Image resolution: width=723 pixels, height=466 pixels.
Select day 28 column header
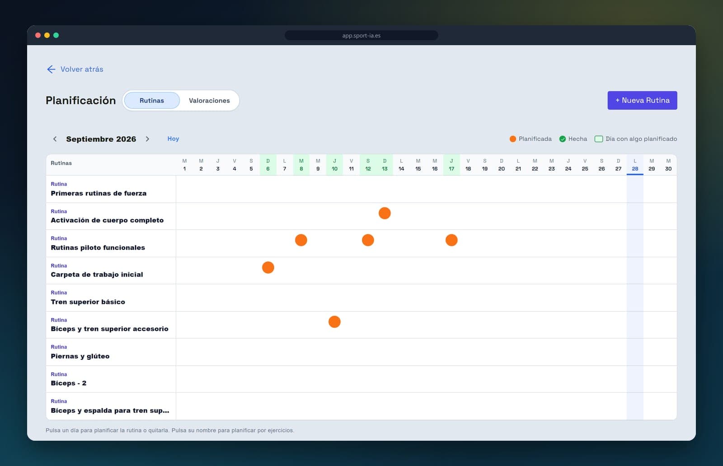click(635, 165)
